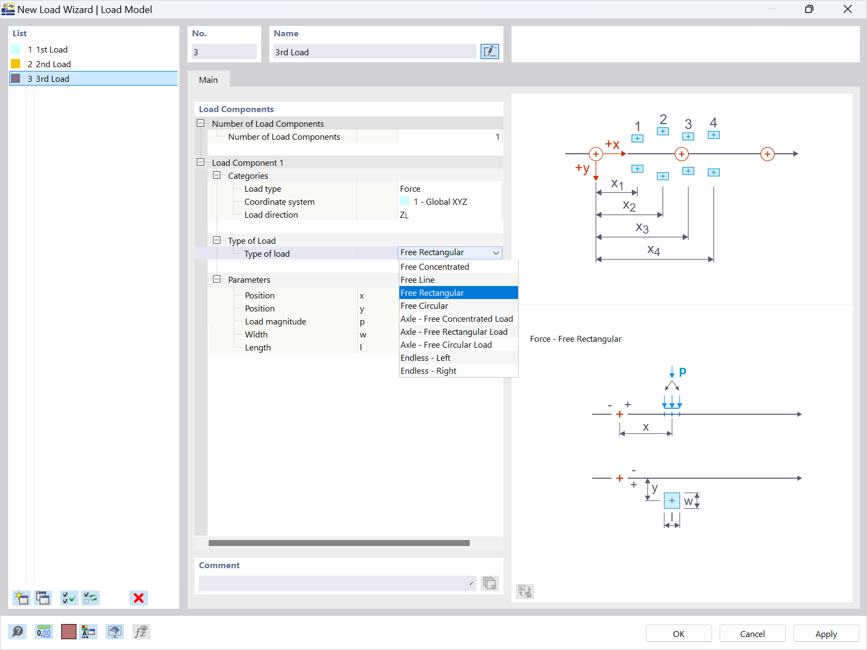Click the app icon in title bar
The width and height of the screenshot is (867, 650).
[8, 9]
